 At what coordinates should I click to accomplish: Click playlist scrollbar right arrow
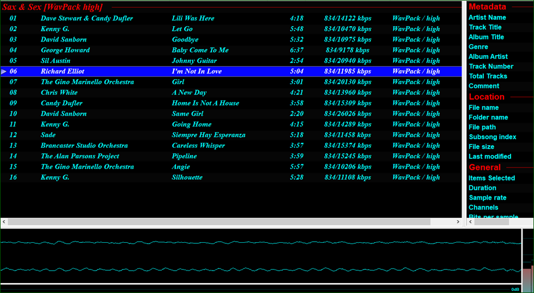(458, 222)
